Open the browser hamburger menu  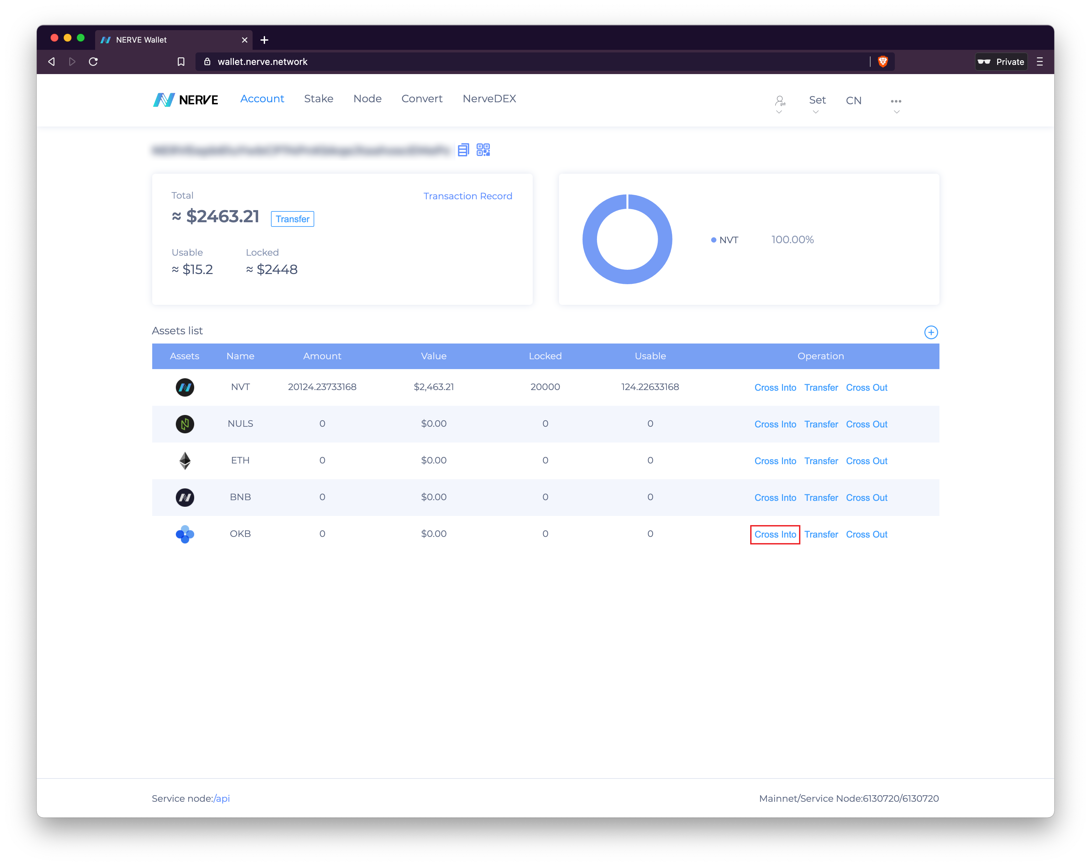pyautogui.click(x=1040, y=62)
